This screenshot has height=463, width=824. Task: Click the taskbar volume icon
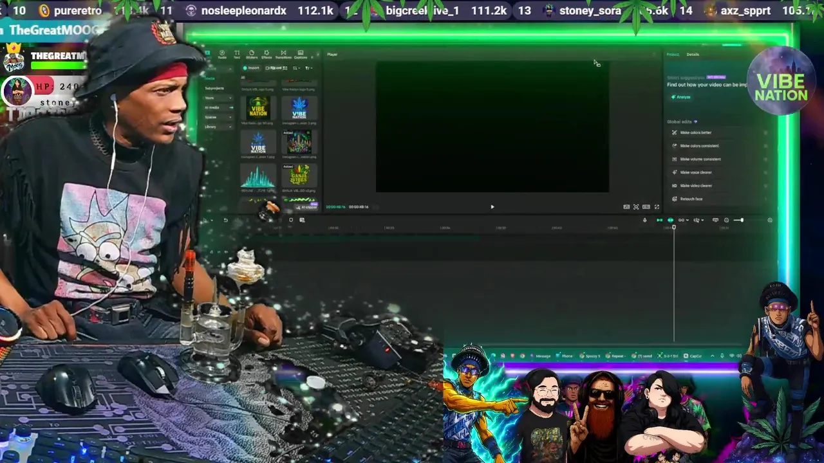(x=739, y=356)
